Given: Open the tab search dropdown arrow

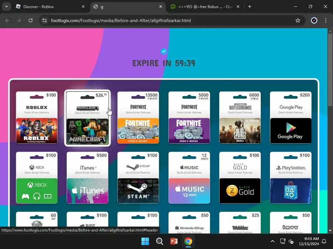Looking at the screenshot, I should pyautogui.click(x=7, y=6).
